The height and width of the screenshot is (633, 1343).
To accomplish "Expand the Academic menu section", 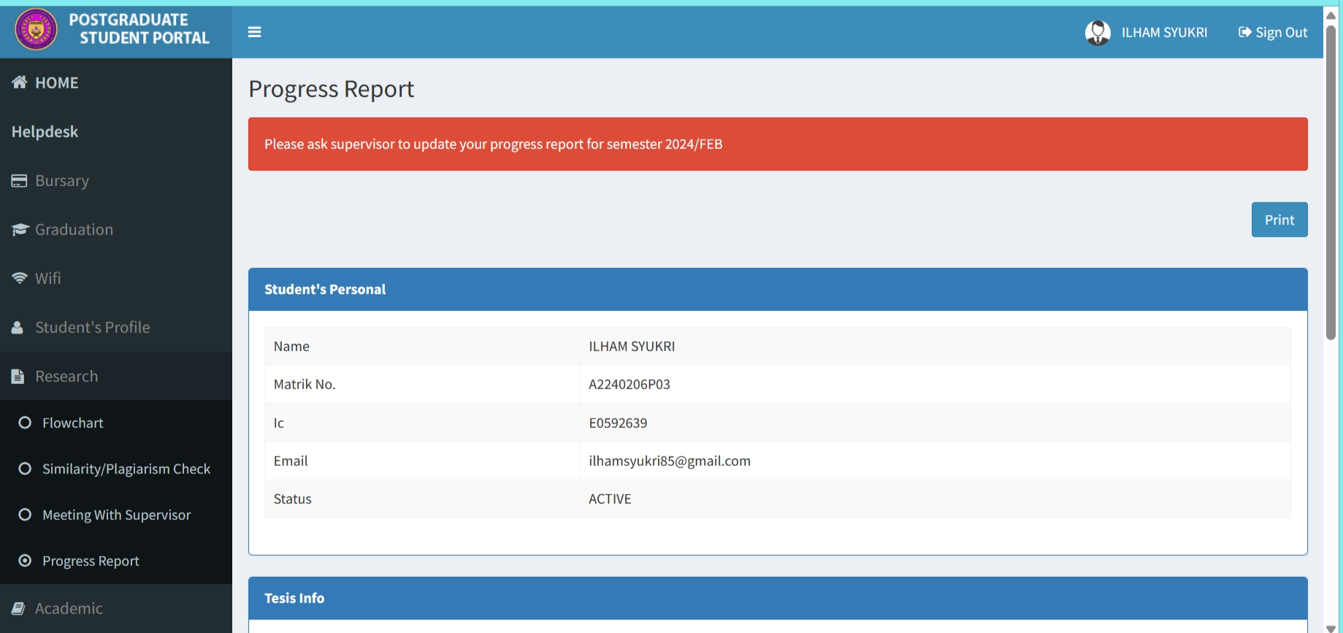I will point(69,608).
